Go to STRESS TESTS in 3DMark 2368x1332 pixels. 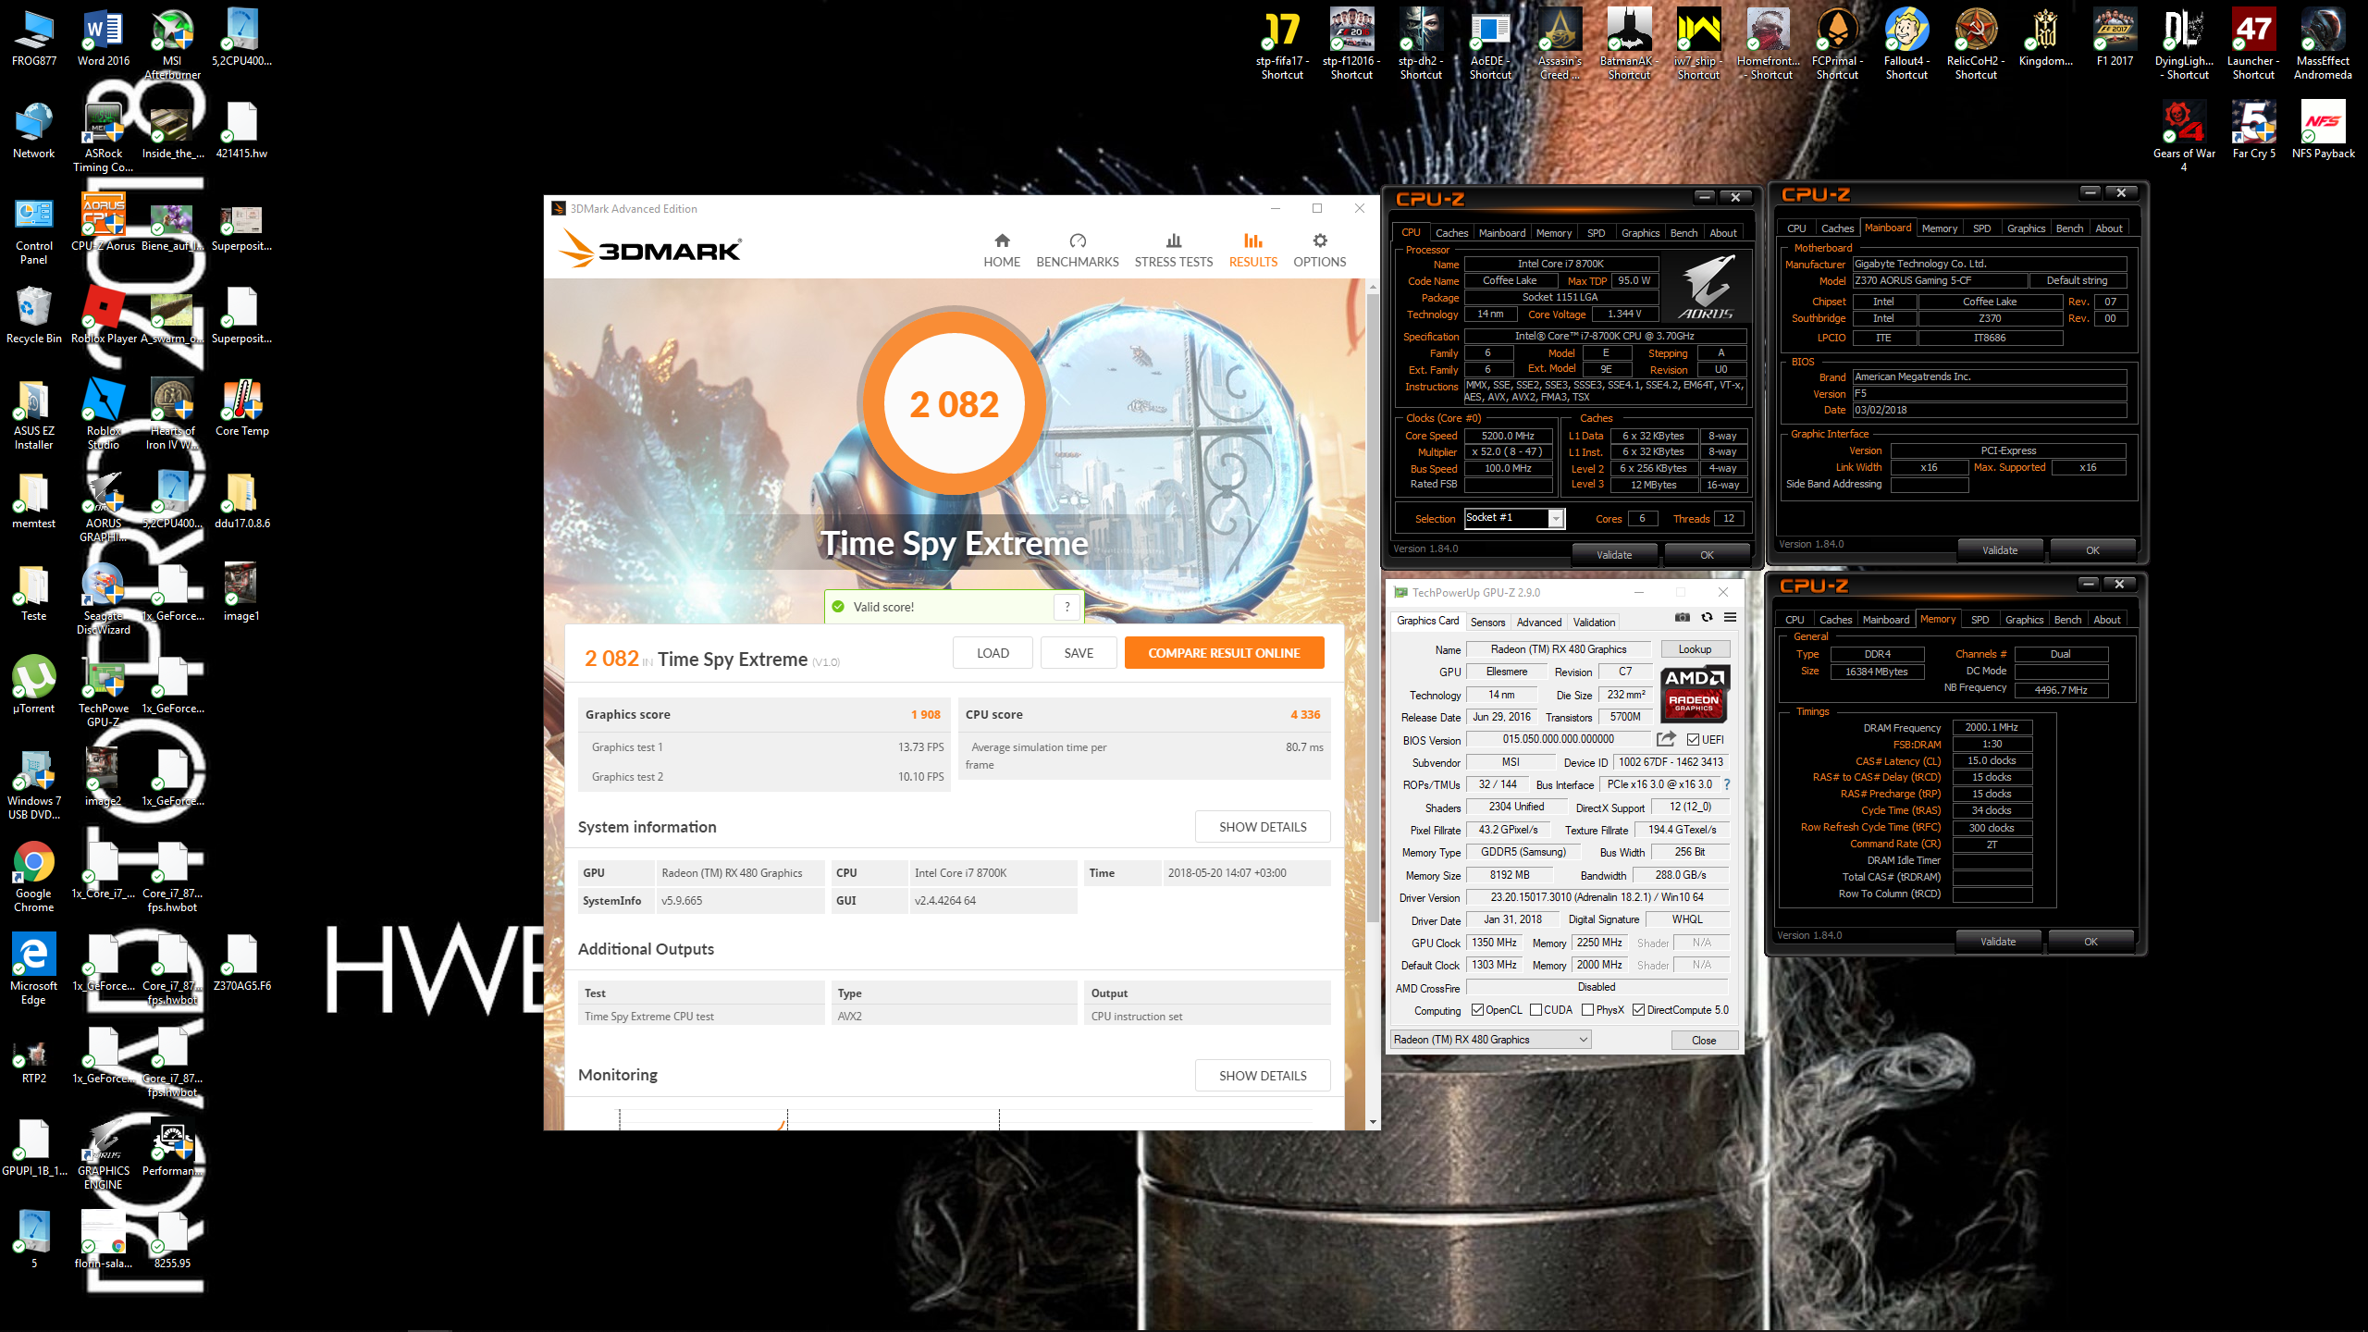click(1173, 251)
